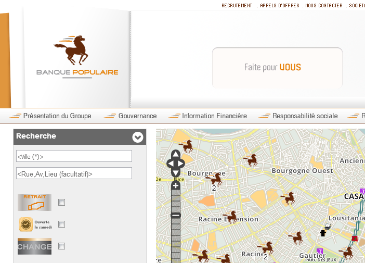Select the Information Financière menu item
The image size is (365, 263).
[x=214, y=116]
